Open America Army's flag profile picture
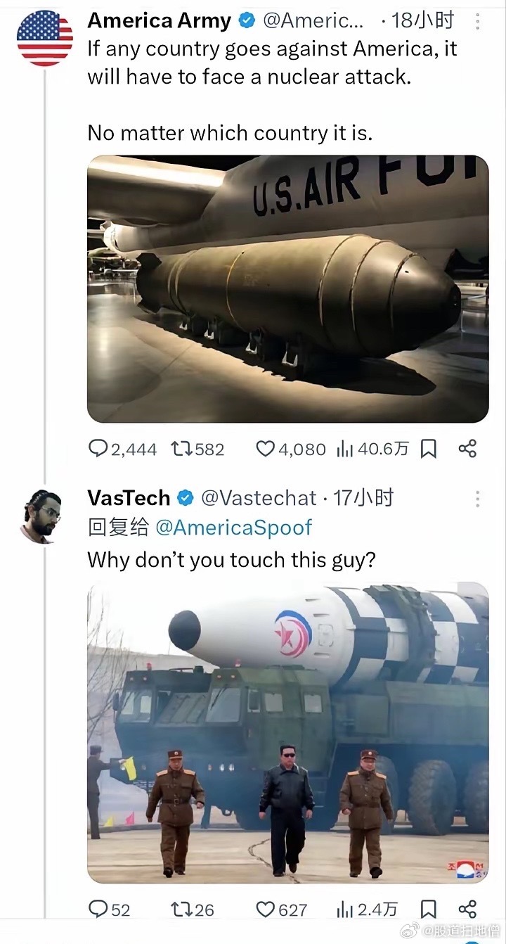This screenshot has height=944, width=506. [44, 38]
